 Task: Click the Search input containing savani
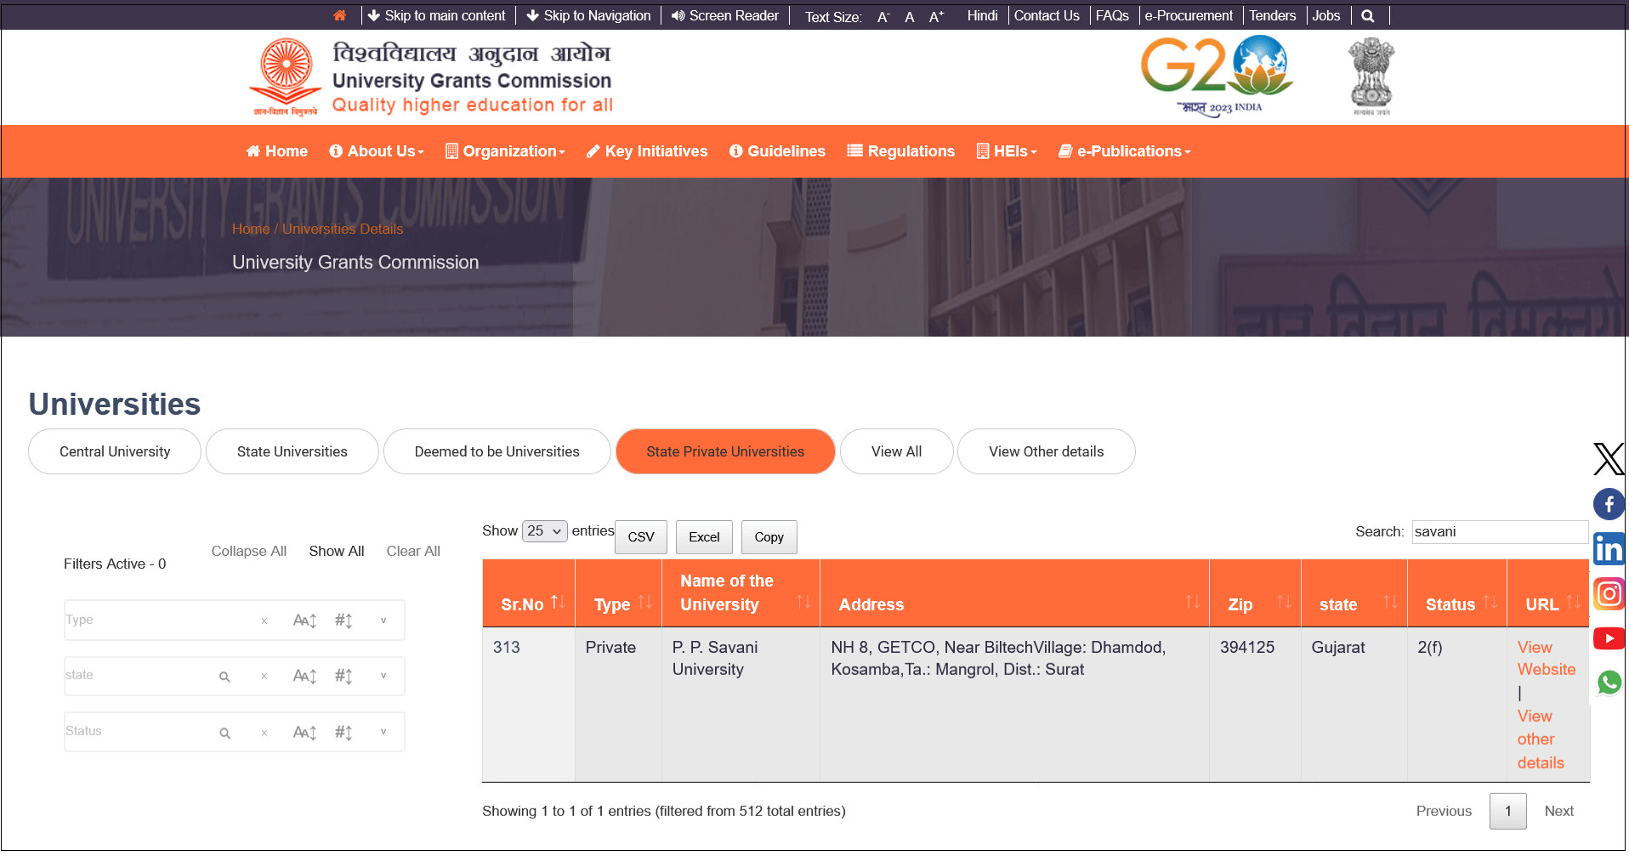1500,532
